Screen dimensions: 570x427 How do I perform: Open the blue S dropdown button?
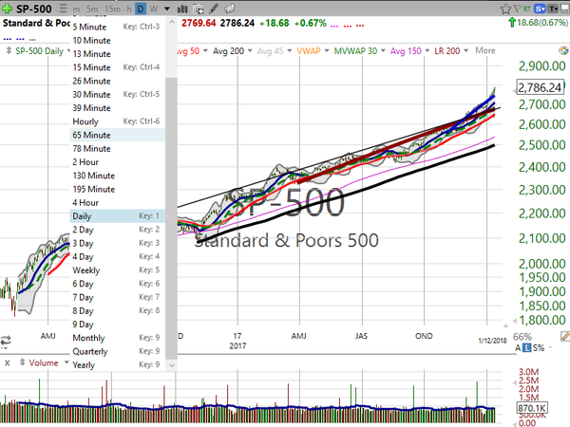540,9
